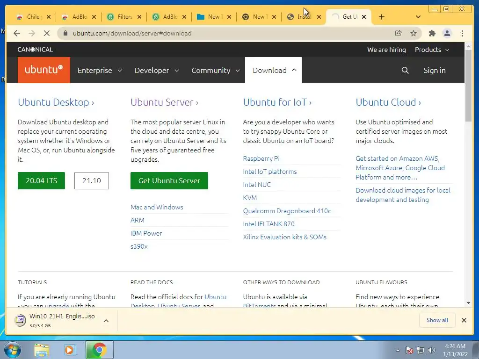The image size is (479, 359).
Task: Close the Install tab
Action: (x=319, y=17)
